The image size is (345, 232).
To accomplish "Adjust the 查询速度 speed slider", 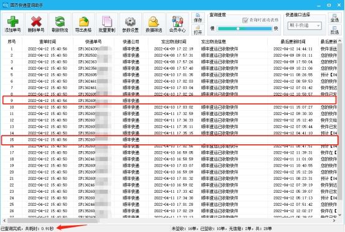I will click(x=245, y=29).
